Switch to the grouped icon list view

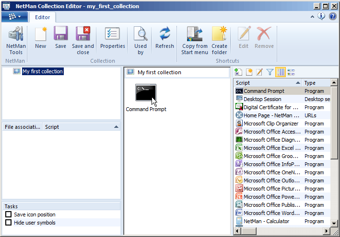click(x=291, y=72)
